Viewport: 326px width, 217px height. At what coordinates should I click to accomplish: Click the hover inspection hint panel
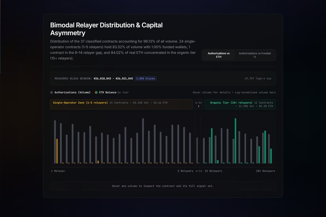[163, 186]
